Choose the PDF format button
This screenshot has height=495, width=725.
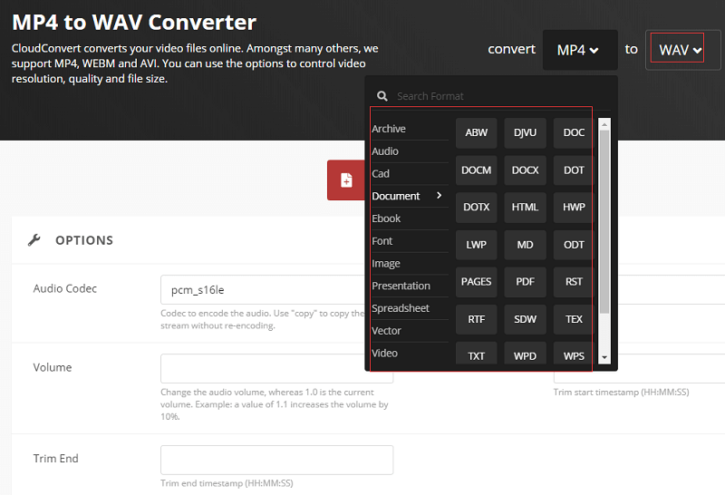[x=525, y=282]
